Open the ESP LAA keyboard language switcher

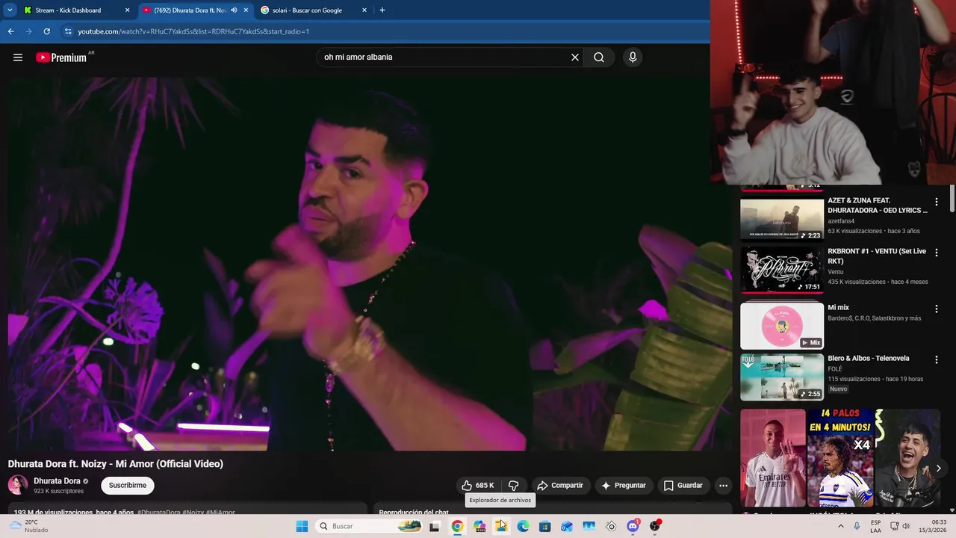(876, 526)
